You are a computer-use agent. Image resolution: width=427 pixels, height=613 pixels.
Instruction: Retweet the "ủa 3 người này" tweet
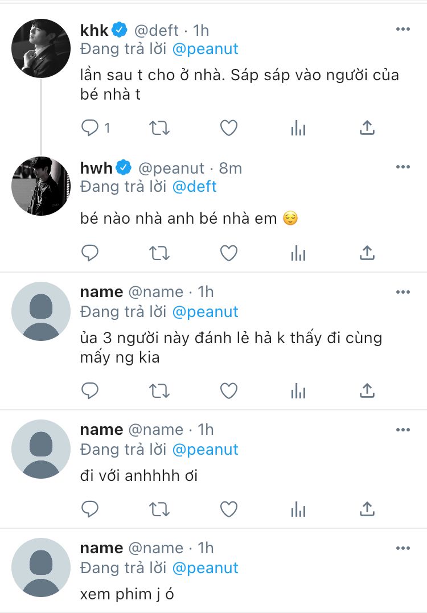click(159, 390)
